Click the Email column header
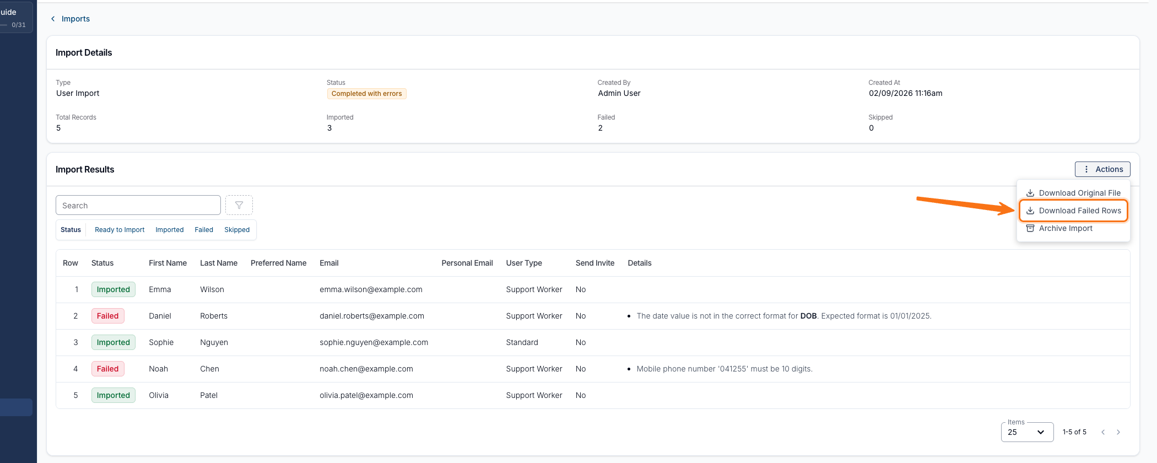The image size is (1157, 463). click(329, 263)
